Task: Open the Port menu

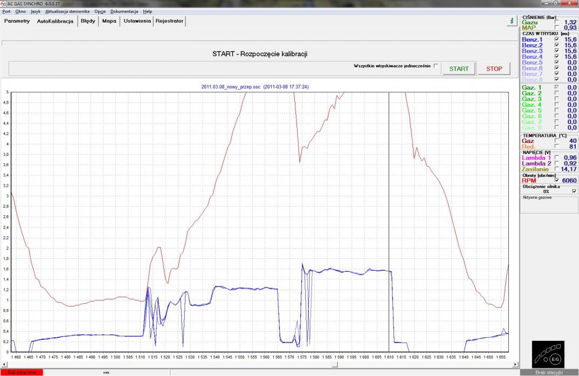Action: pyautogui.click(x=6, y=11)
